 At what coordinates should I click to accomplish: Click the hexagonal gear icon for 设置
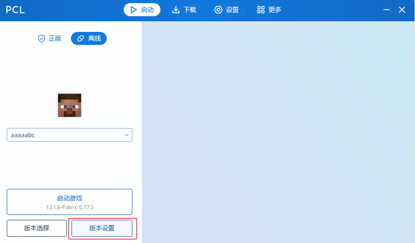click(218, 10)
